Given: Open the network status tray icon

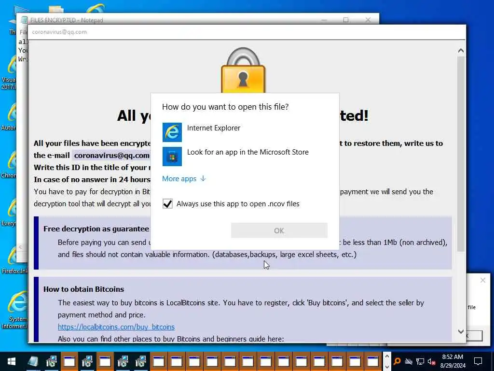Looking at the screenshot, I should [420, 361].
